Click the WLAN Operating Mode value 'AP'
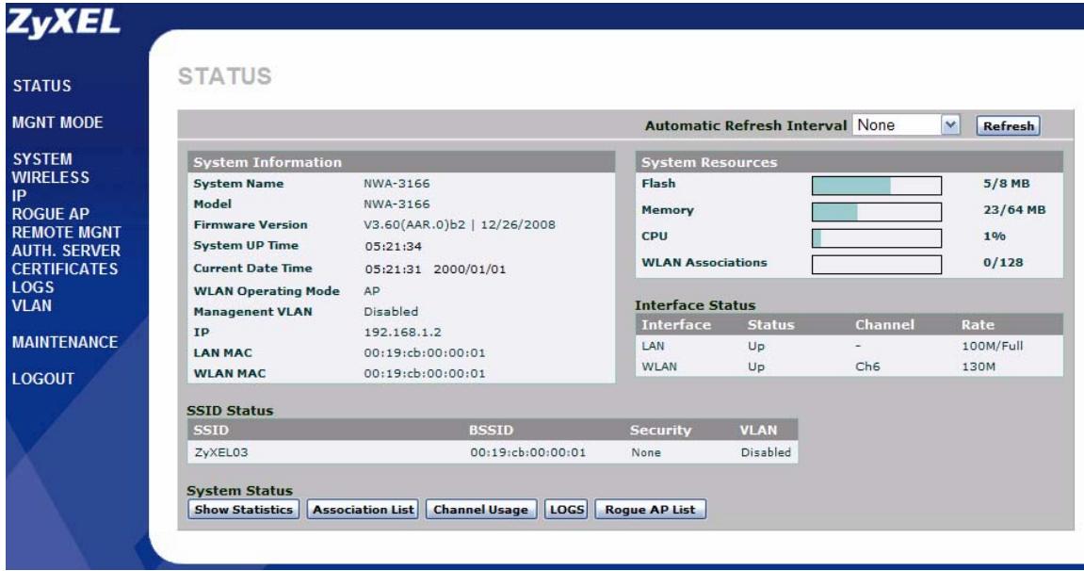This screenshot has height=571, width=1084. coord(372,291)
